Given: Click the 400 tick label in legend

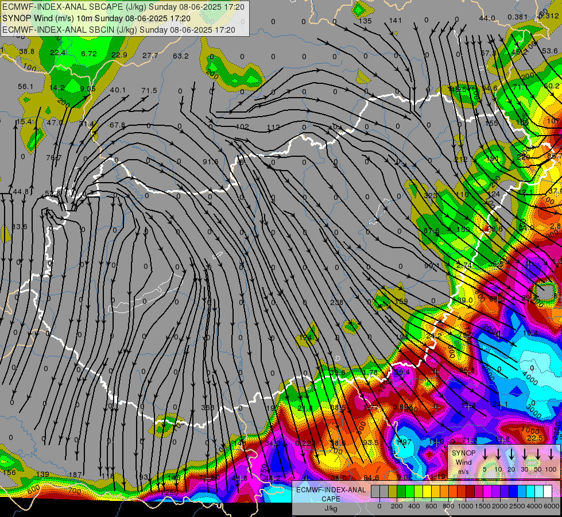Looking at the screenshot, I should click(x=414, y=506).
